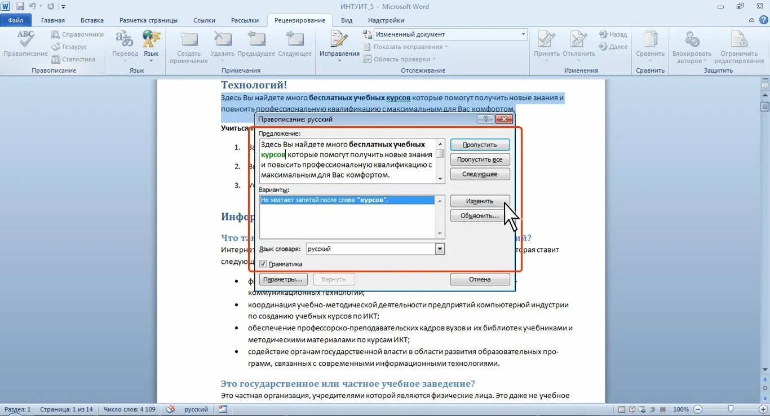770x416 pixels.
Task: Click Параметры... button in dialog
Action: [x=283, y=279]
